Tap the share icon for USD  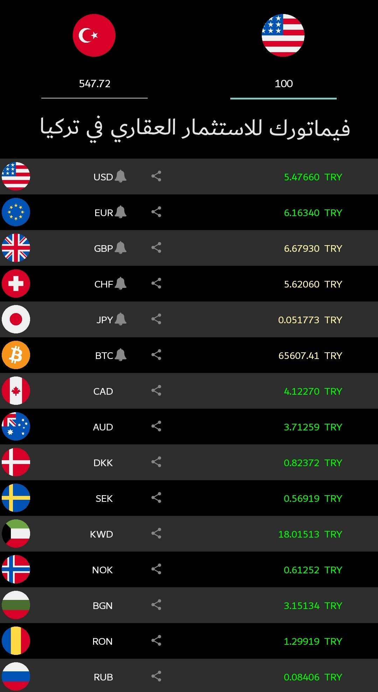click(156, 176)
